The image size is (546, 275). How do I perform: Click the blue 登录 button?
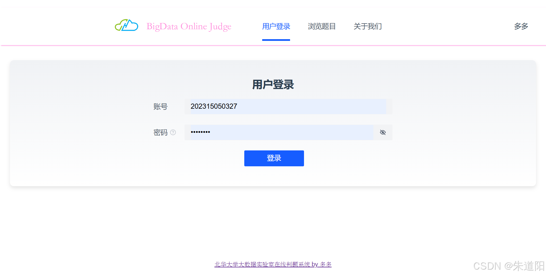click(x=274, y=158)
